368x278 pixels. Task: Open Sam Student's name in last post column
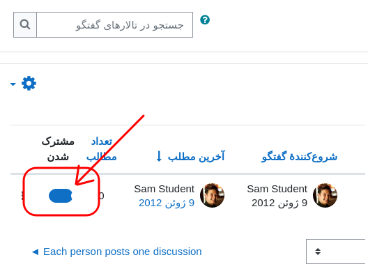pyautogui.click(x=164, y=189)
